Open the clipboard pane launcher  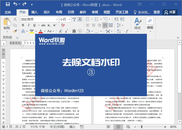tap(17, 38)
